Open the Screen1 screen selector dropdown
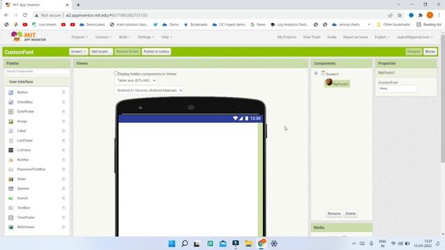This screenshot has width=445, height=250. (79, 51)
